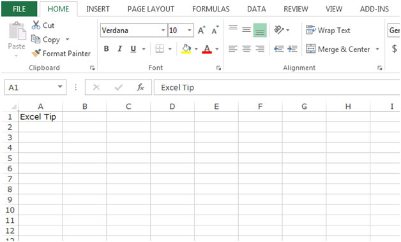Open the Name Box dropdown arrow
This screenshot has width=401, height=242.
61,87
